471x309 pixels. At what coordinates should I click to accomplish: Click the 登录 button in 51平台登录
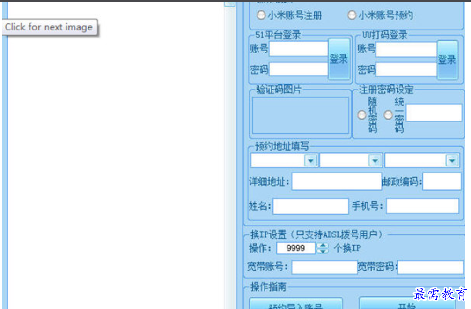339,59
